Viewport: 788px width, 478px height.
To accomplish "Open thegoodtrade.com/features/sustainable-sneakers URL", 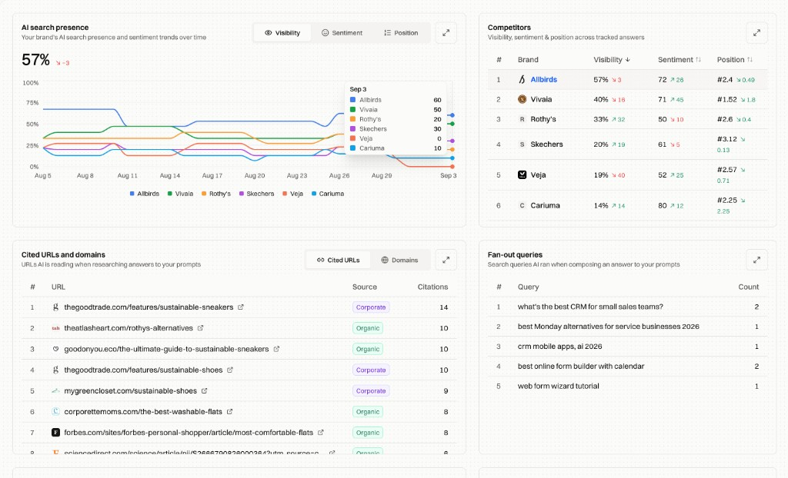I will (x=149, y=307).
